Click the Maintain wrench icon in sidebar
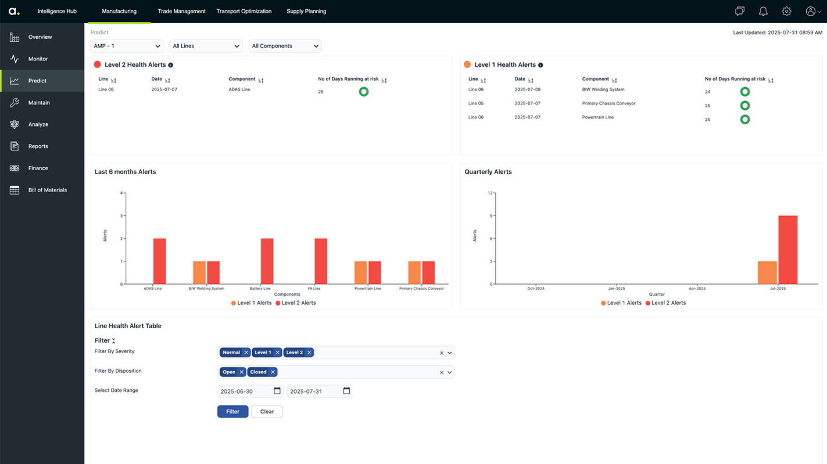This screenshot has height=464, width=827. [15, 103]
